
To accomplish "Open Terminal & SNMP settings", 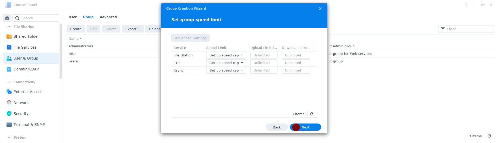I will point(29,125).
